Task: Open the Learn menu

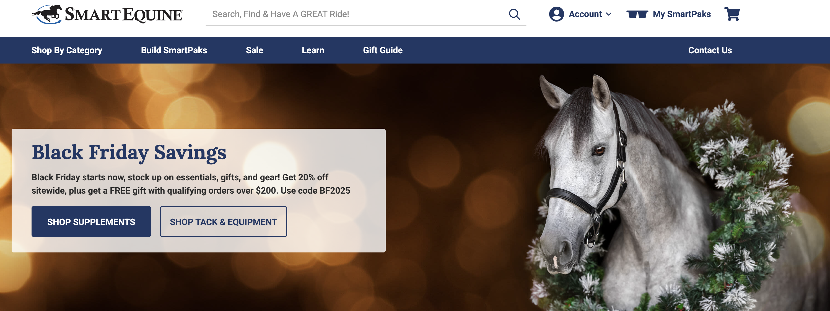Action: point(313,50)
